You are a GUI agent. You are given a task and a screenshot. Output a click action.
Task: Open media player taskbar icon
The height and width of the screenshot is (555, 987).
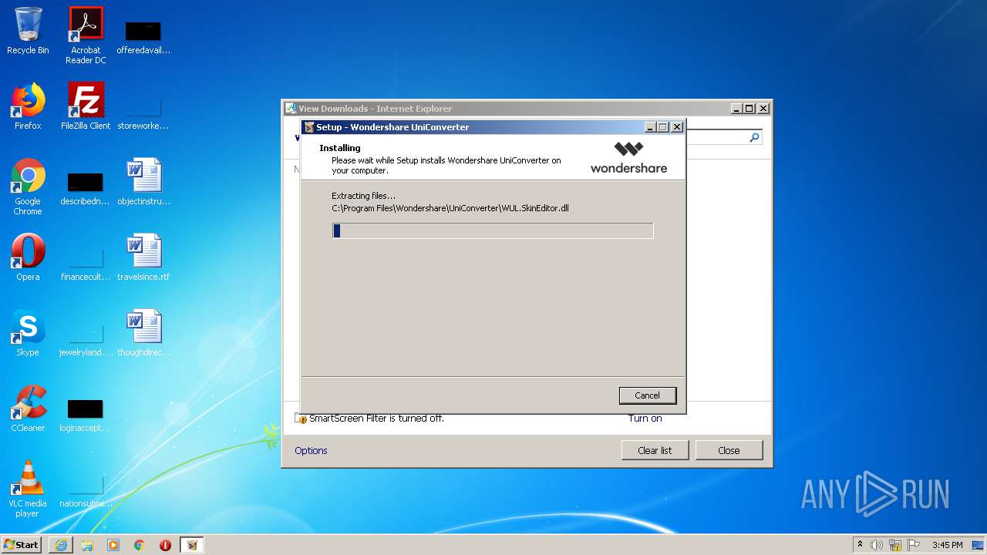[x=113, y=545]
